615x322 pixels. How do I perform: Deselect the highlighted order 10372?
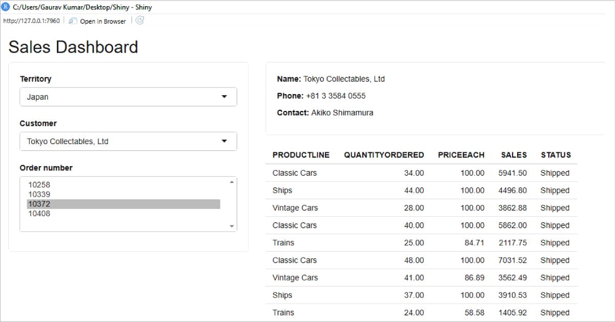click(39, 204)
